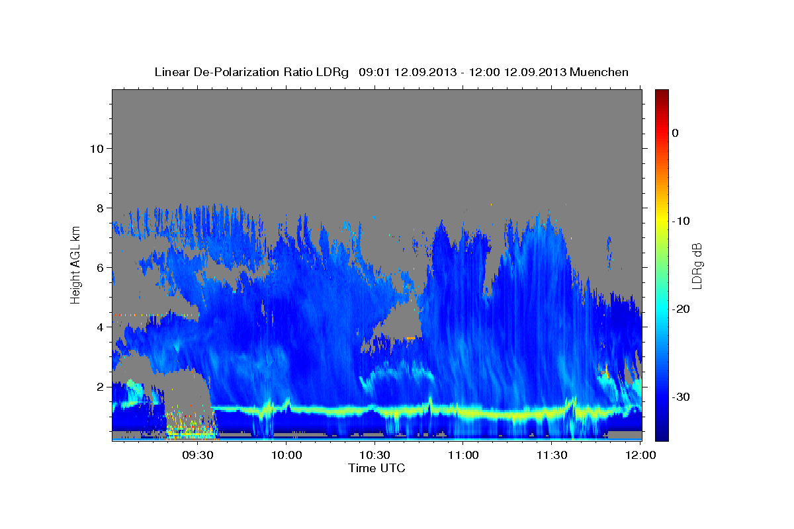The image size is (794, 529).
Task: Click the 12:00 time tick label
Action: [x=640, y=455]
